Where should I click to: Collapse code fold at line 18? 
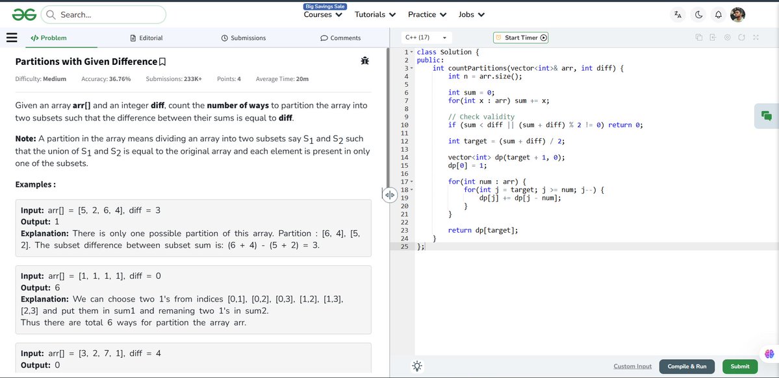coord(411,190)
